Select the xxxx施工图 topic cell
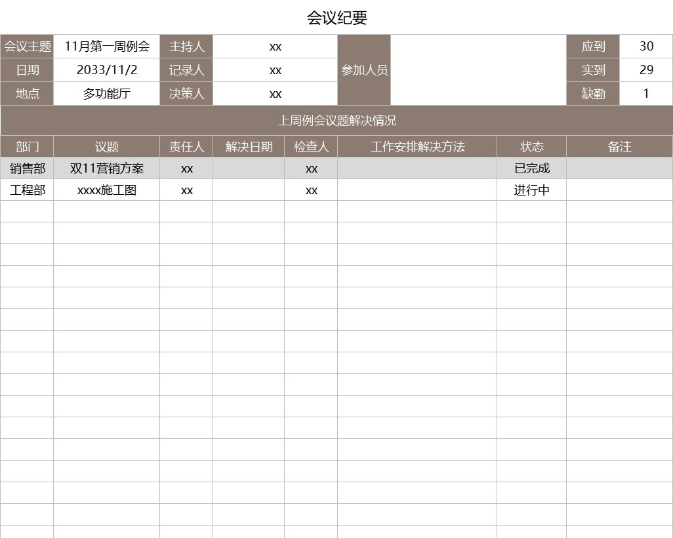This screenshot has width=673, height=538. [x=106, y=190]
